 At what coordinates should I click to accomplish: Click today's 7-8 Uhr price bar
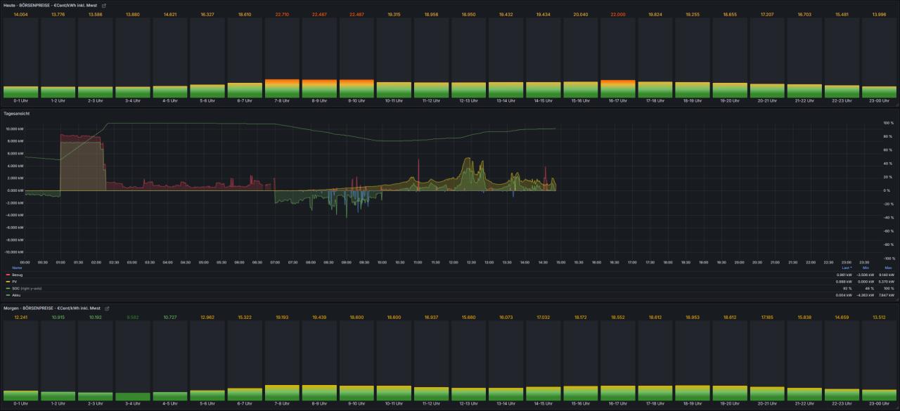click(x=283, y=88)
